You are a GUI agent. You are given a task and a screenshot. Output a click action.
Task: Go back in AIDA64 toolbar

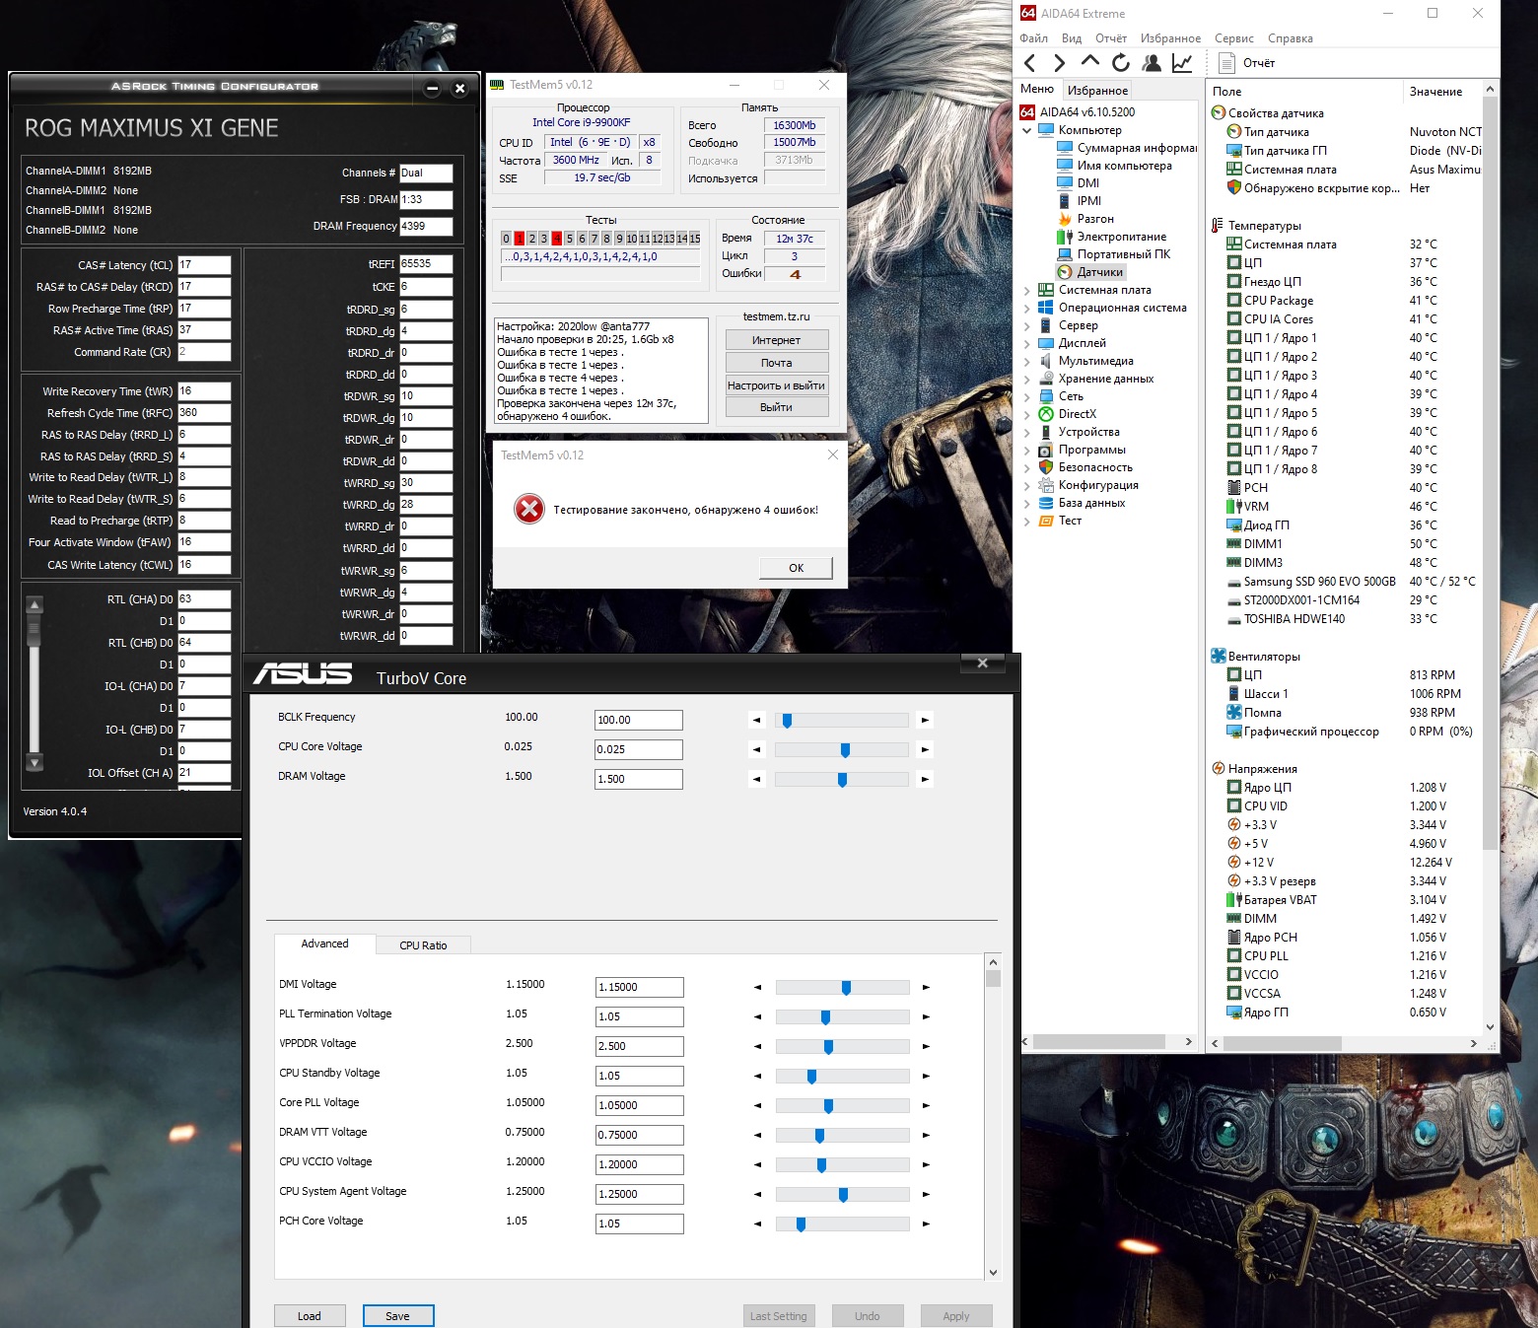[1030, 63]
